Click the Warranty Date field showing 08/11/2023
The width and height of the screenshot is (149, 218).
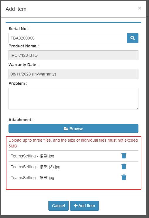click(73, 74)
